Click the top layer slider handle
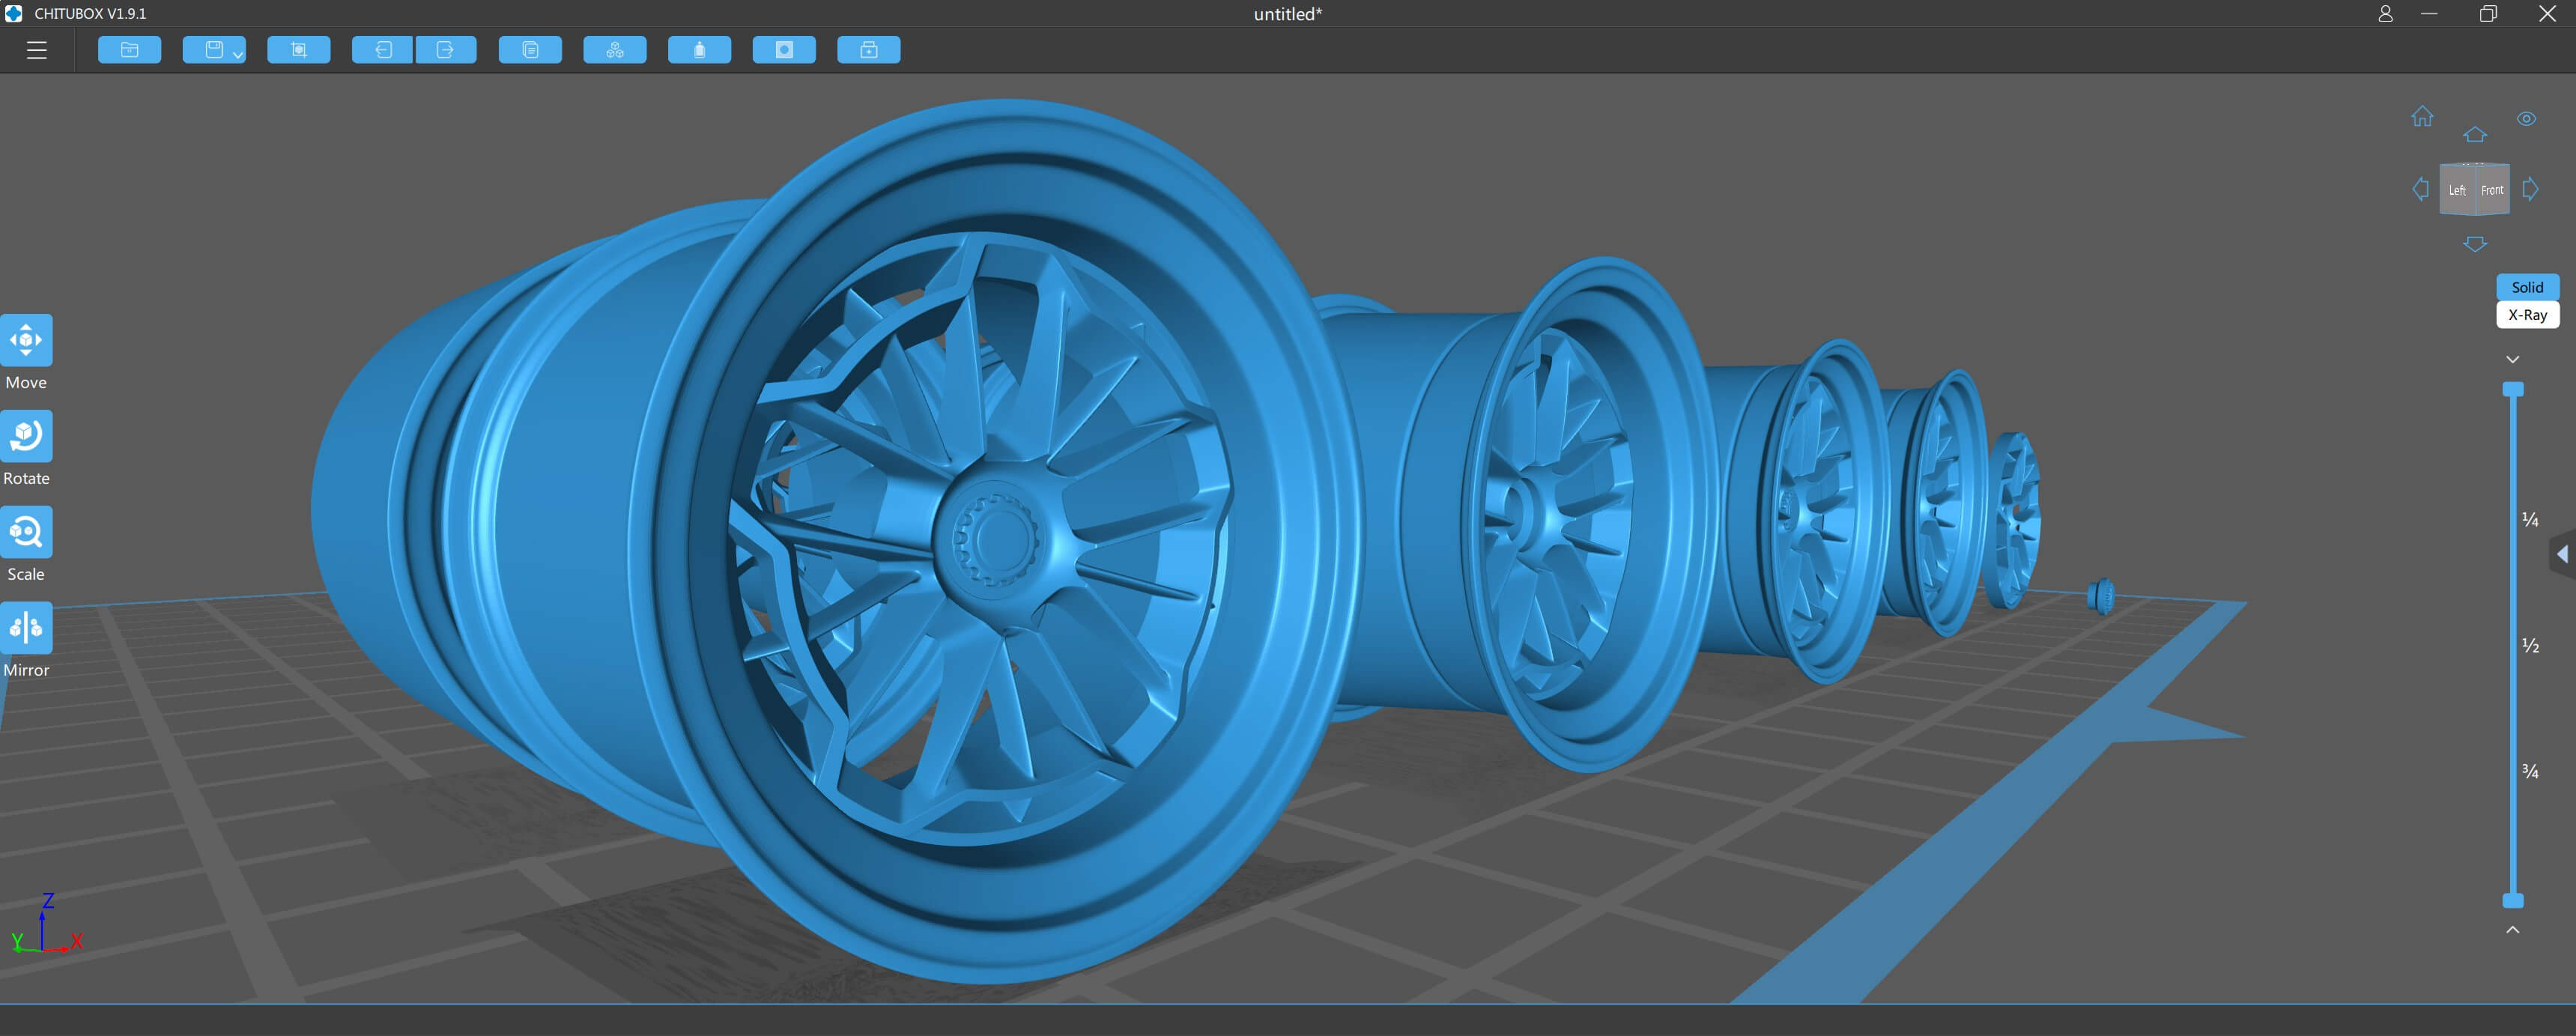The image size is (2576, 1036). (2512, 389)
